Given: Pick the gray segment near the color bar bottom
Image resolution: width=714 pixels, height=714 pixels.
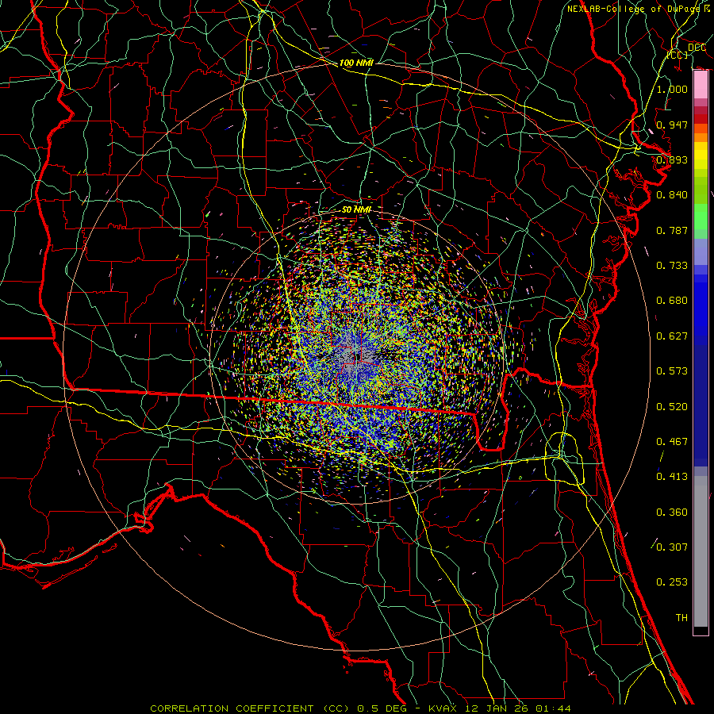Looking at the screenshot, I should [701, 551].
